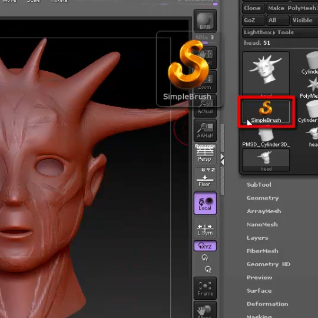Expand the Geometry HD section
318x318 pixels.
pyautogui.click(x=269, y=264)
